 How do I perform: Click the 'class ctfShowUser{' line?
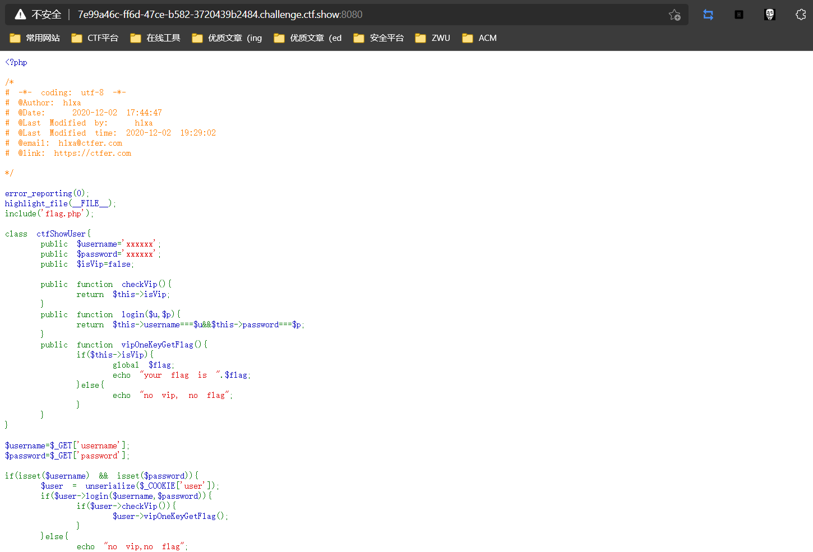pyautogui.click(x=48, y=234)
